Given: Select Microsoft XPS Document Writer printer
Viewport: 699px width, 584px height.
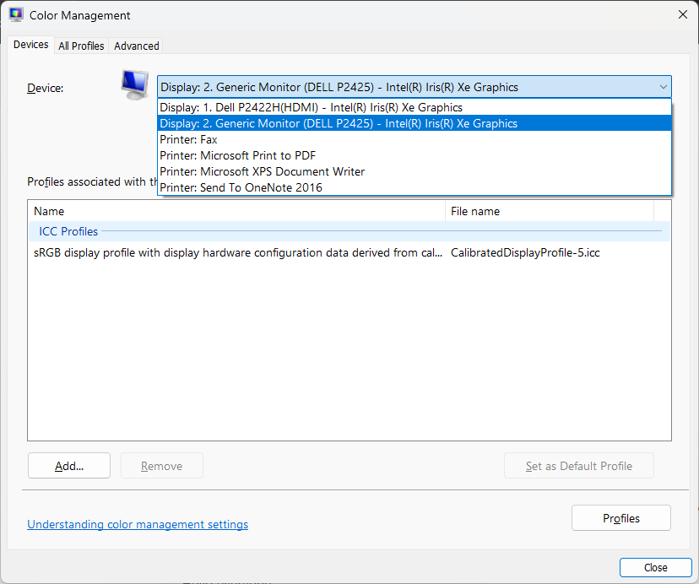Looking at the screenshot, I should point(262,171).
